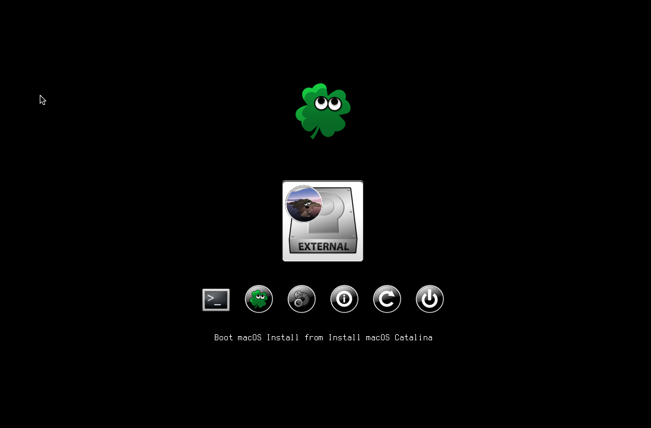Shut down using the power icon
Image resolution: width=651 pixels, height=428 pixels.
point(430,299)
